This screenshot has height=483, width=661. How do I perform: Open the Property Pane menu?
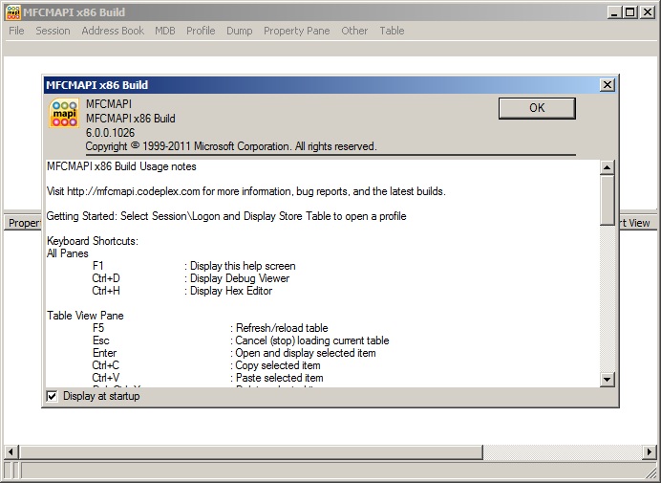[x=296, y=31]
